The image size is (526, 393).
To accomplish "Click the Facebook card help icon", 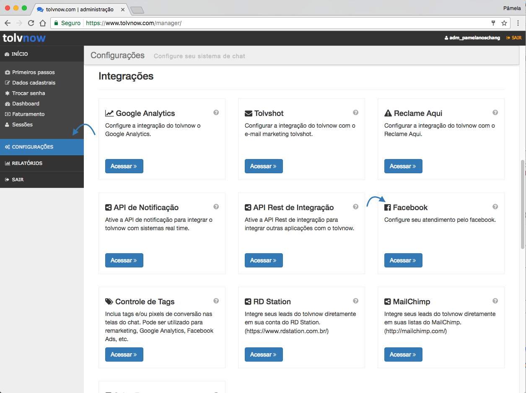I will [495, 207].
